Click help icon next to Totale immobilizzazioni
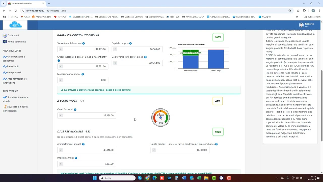The image size is (323, 182). (84, 43)
